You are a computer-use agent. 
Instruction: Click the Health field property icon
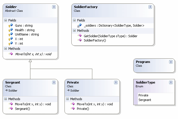coord(11,30)
